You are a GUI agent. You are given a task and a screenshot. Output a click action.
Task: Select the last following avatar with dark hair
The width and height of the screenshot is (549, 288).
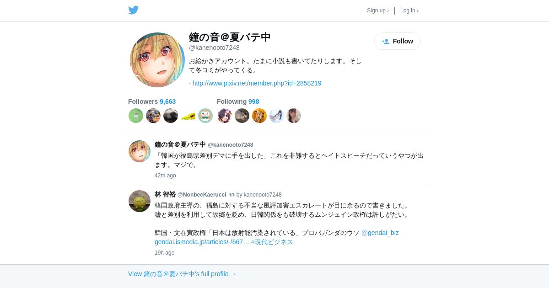[294, 116]
